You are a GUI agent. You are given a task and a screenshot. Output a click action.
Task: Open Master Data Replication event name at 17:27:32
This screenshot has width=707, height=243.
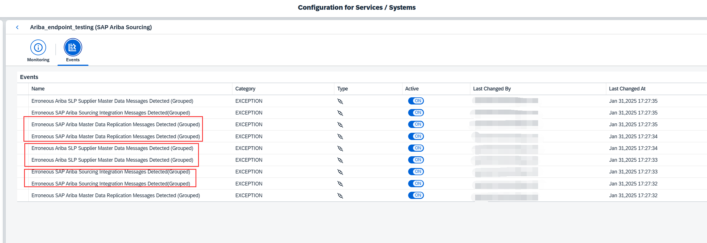[116, 195]
